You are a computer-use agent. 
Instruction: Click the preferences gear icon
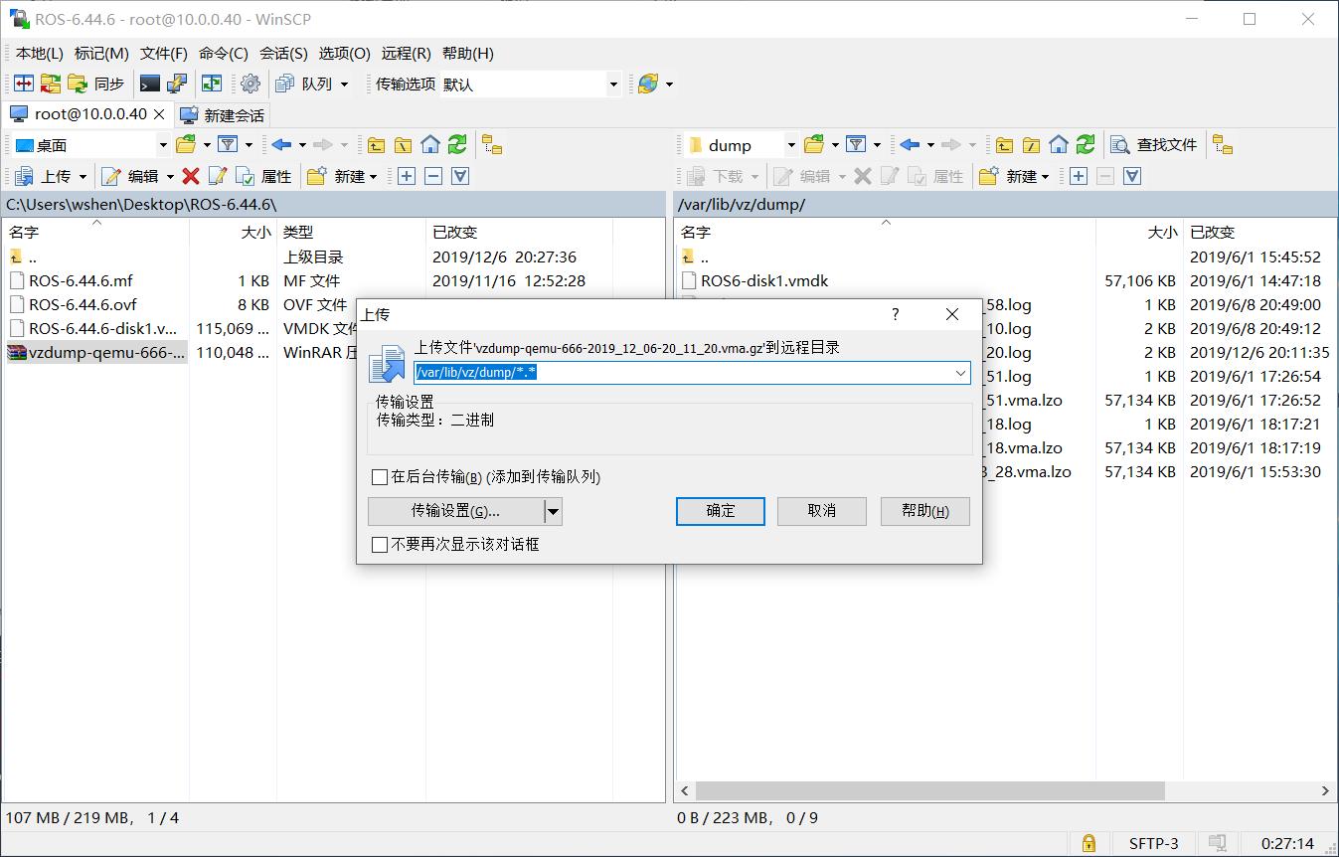(x=250, y=84)
